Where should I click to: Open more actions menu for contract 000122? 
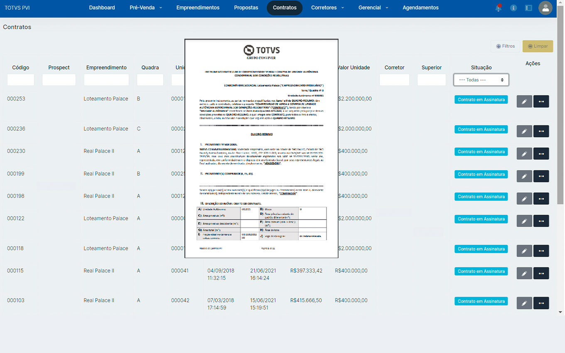pos(541,221)
